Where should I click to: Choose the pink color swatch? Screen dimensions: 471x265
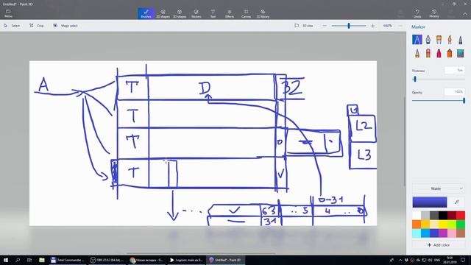click(452, 233)
